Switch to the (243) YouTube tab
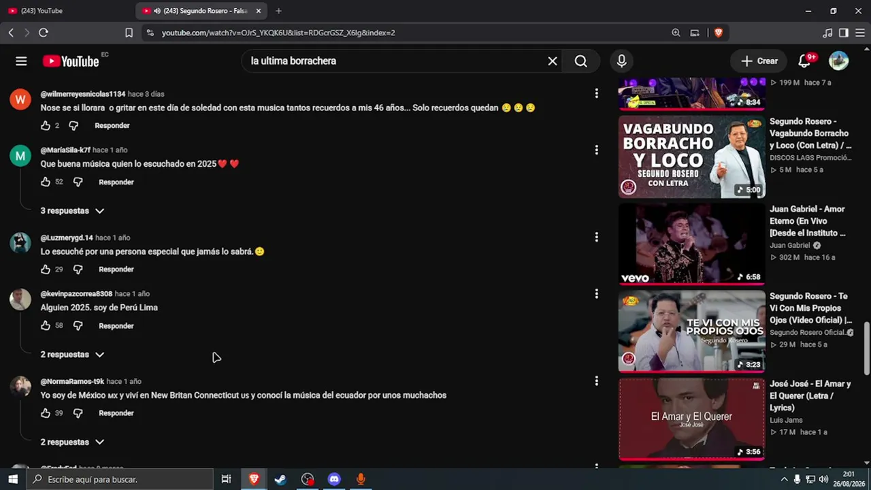 click(68, 11)
